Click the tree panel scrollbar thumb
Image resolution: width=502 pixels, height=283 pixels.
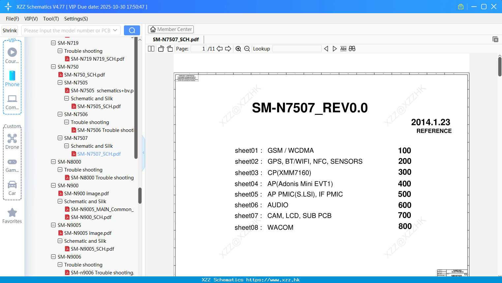pos(140,196)
